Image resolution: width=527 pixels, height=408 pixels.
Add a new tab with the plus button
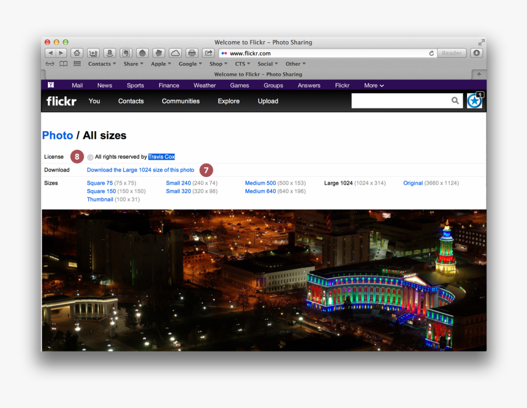pyautogui.click(x=479, y=74)
